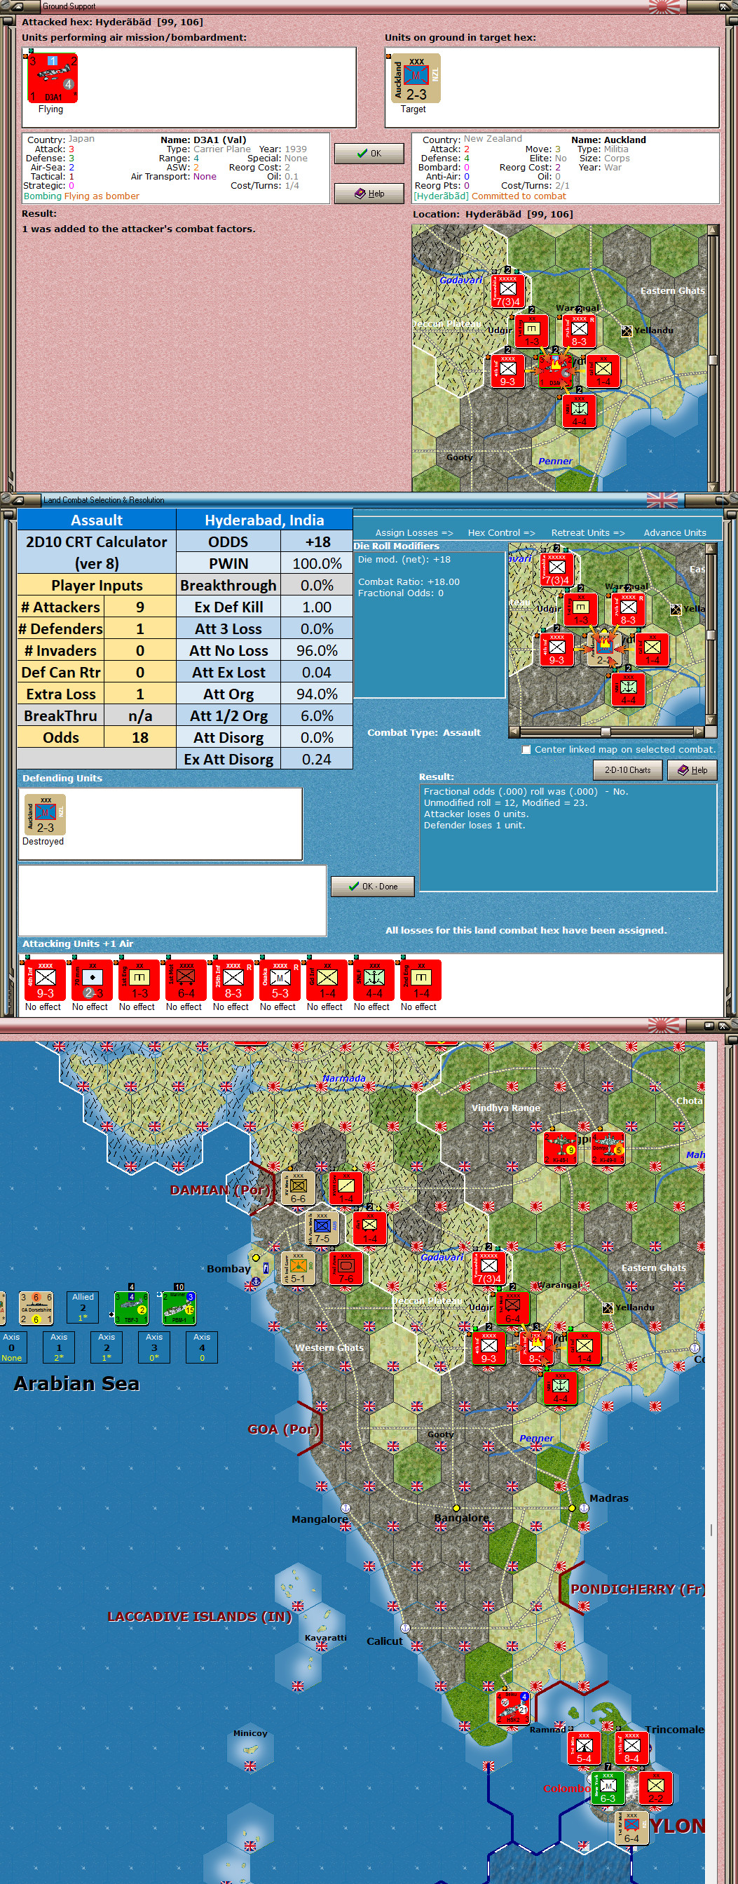Click destroyed Auckland unit under Defending Units
The width and height of the screenshot is (738, 1884).
coord(46,815)
